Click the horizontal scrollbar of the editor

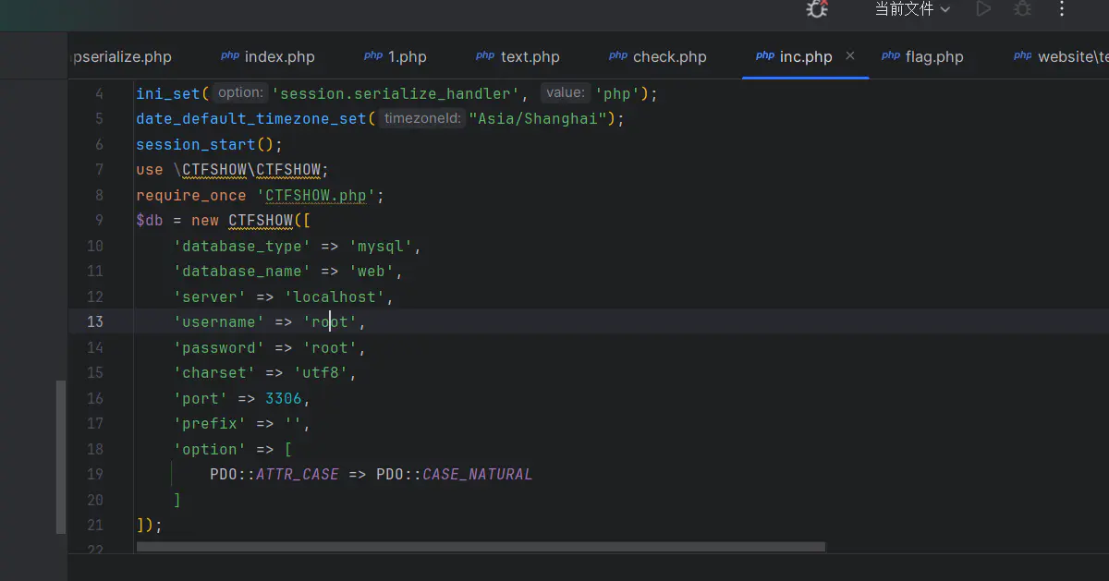[481, 547]
